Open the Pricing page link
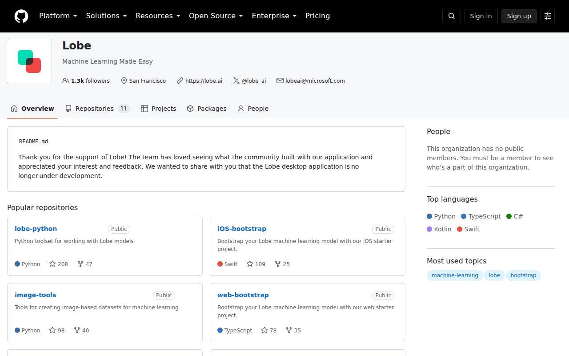 318,16
